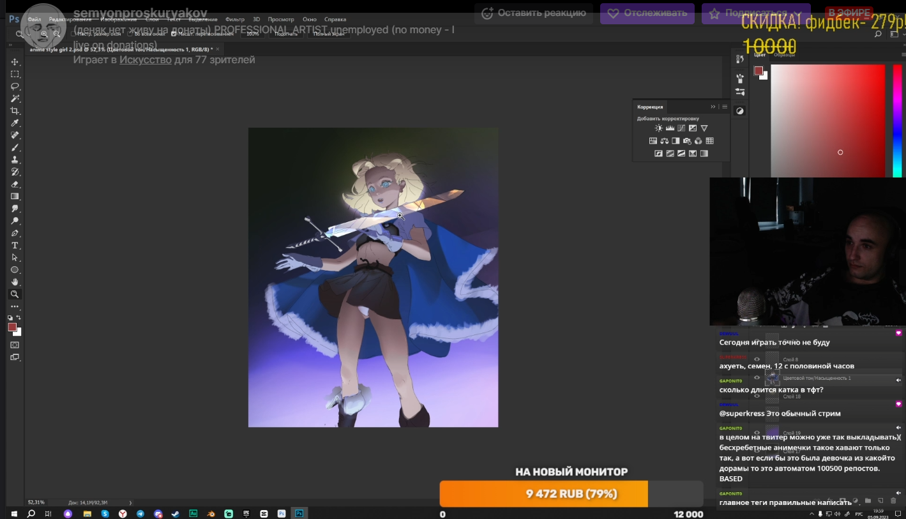Add a Brightness/Contrast adjustment
906x519 pixels.
click(x=658, y=128)
